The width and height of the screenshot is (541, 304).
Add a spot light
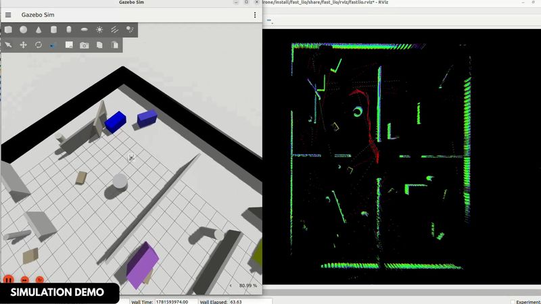coord(130,30)
